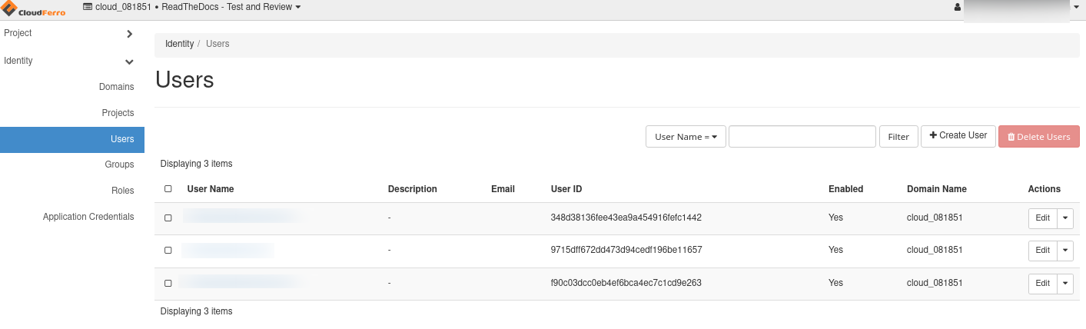Screen dimensions: 1086x329
Task: Click the Create User button
Action: point(958,136)
